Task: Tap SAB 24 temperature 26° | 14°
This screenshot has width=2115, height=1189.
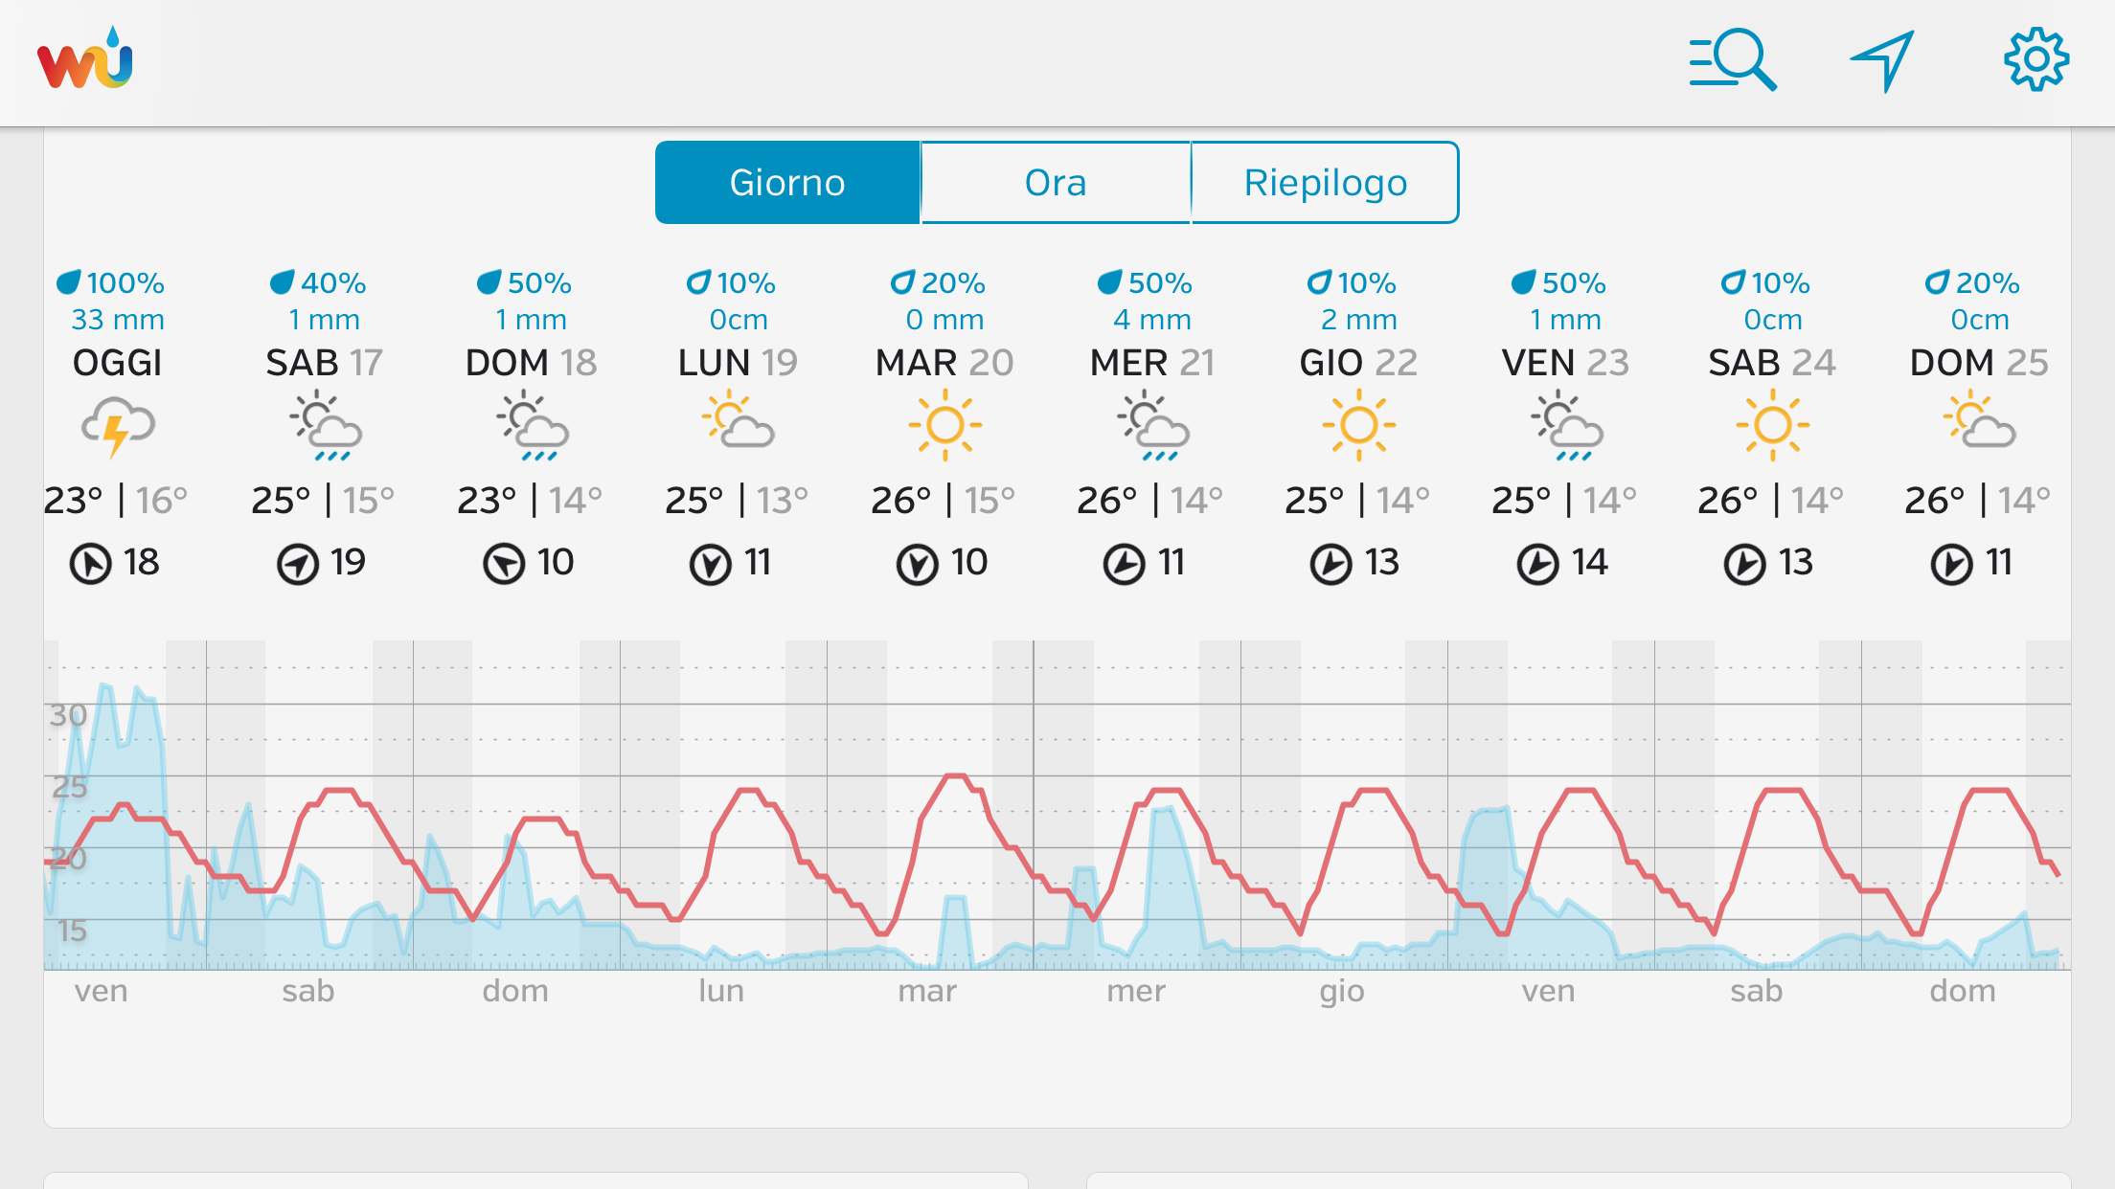Action: tap(1770, 500)
